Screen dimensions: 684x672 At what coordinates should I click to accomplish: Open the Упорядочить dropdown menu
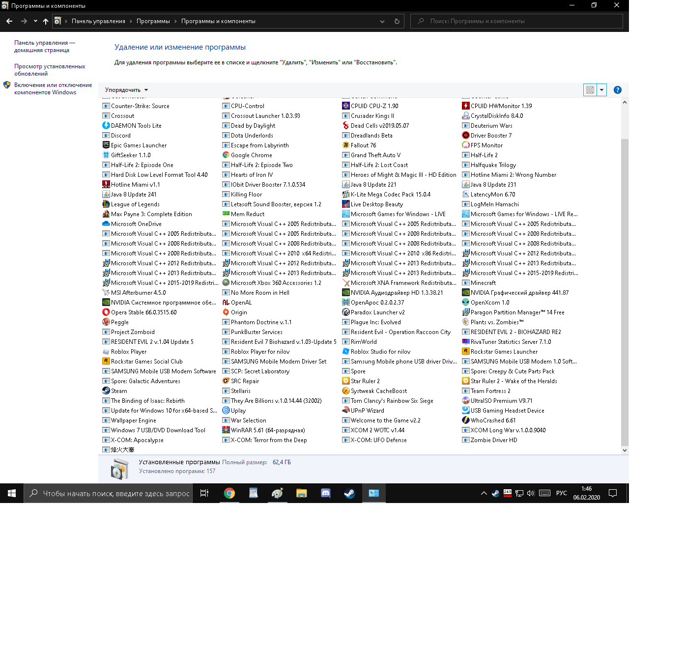[x=126, y=90]
